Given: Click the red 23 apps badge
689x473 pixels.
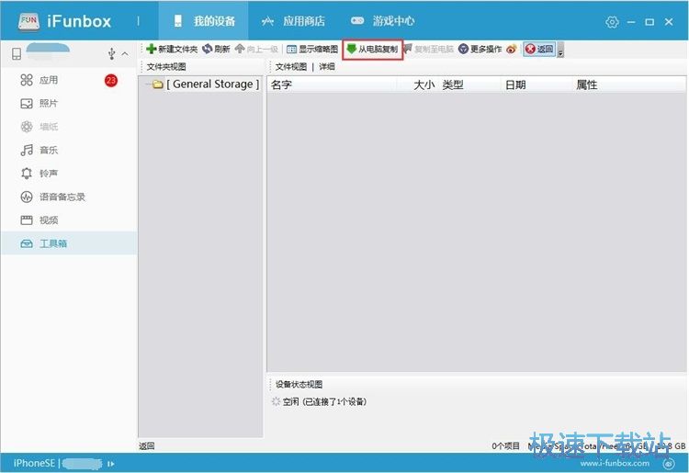Looking at the screenshot, I should (x=111, y=81).
